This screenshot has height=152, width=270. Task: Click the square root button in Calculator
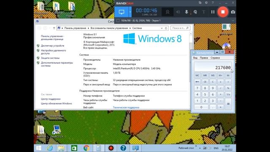[228, 81]
